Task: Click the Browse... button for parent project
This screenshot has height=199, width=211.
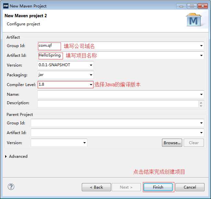Action: [x=172, y=143]
